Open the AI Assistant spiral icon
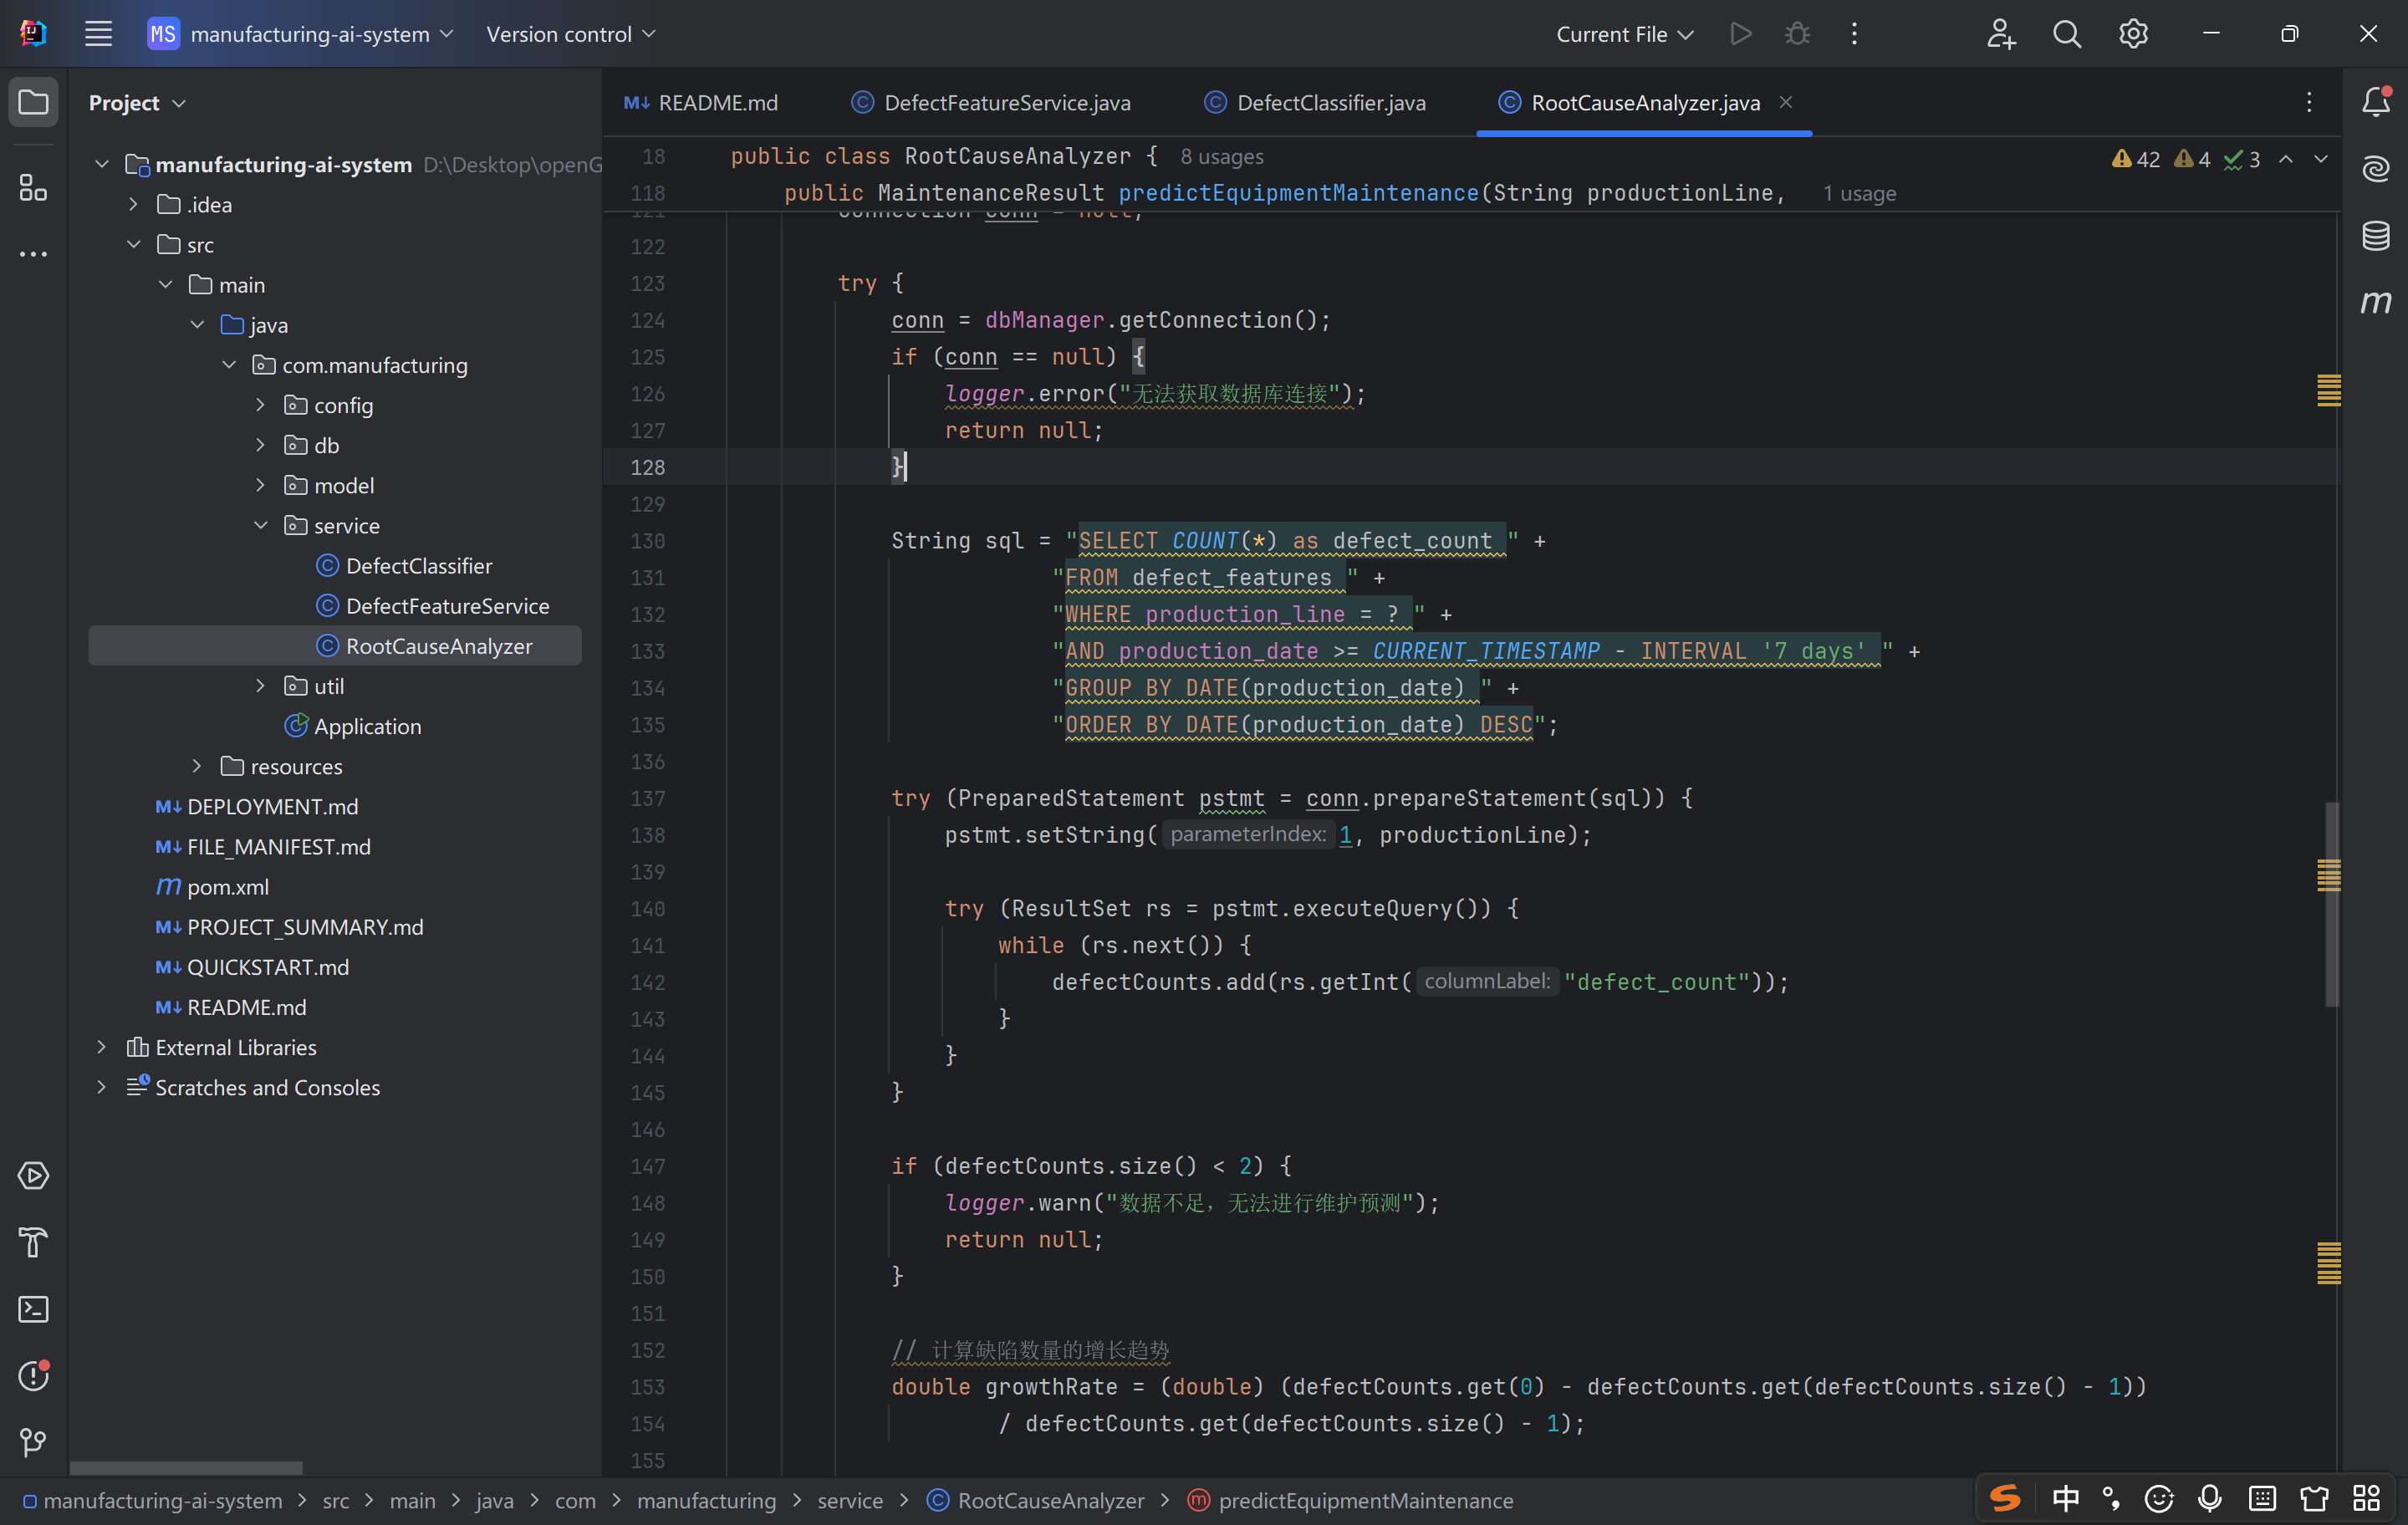 click(2376, 168)
